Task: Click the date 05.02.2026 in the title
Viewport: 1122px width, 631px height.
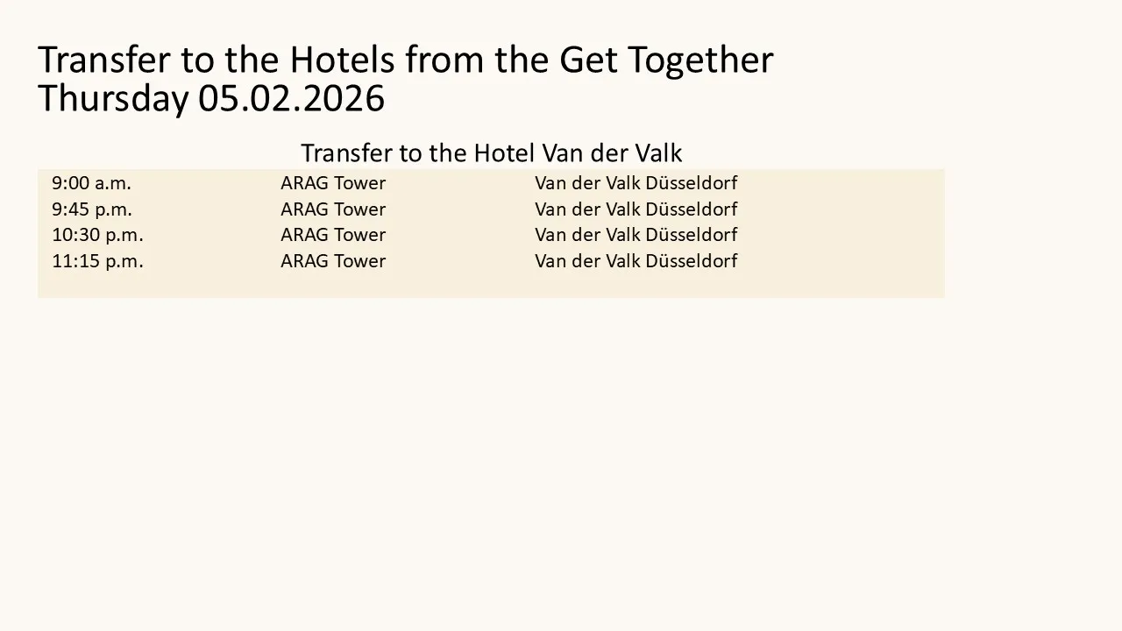Action: (x=291, y=99)
